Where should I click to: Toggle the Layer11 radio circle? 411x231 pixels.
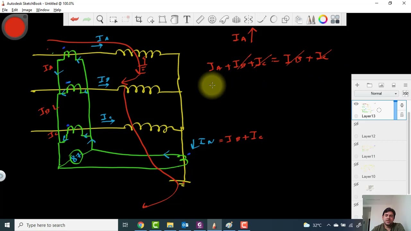click(x=356, y=156)
